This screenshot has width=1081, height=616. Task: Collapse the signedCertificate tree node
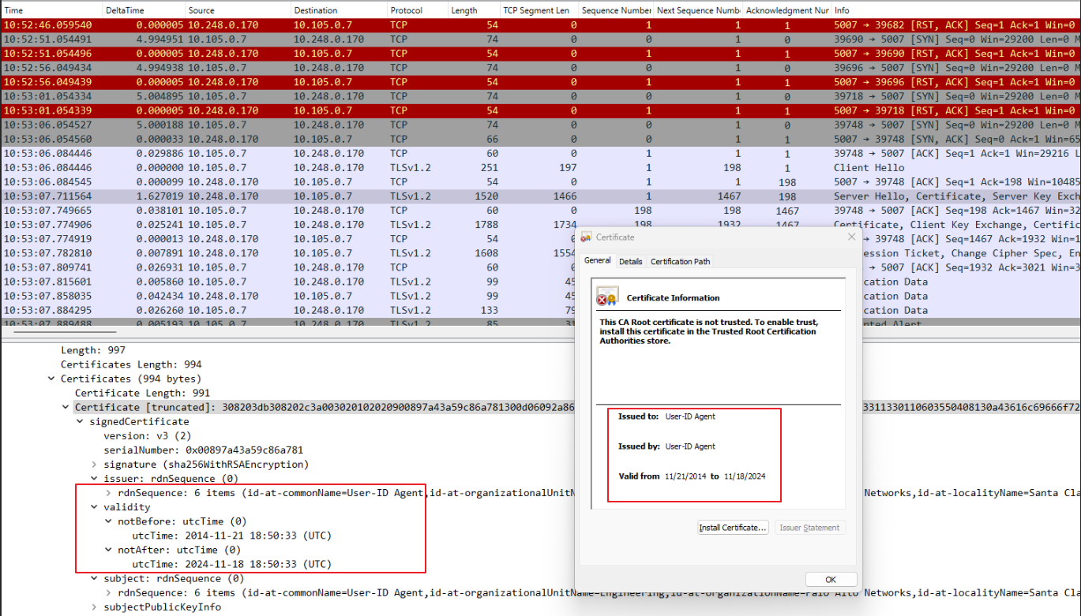(81, 421)
